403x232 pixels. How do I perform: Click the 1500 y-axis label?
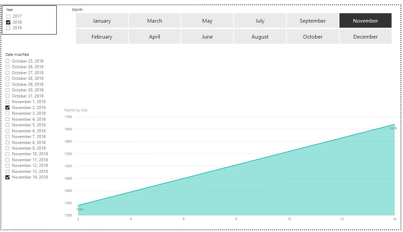click(68, 166)
